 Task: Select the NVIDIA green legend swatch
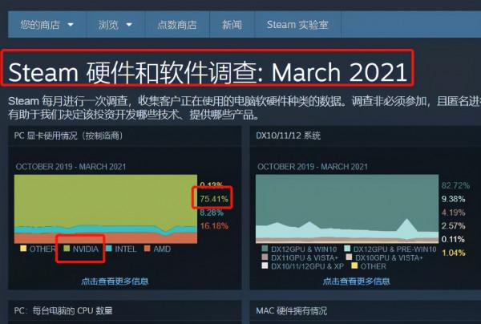click(67, 249)
